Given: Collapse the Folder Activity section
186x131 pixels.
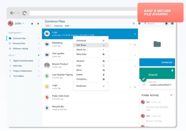Looking at the screenshot, I should 171,95.
